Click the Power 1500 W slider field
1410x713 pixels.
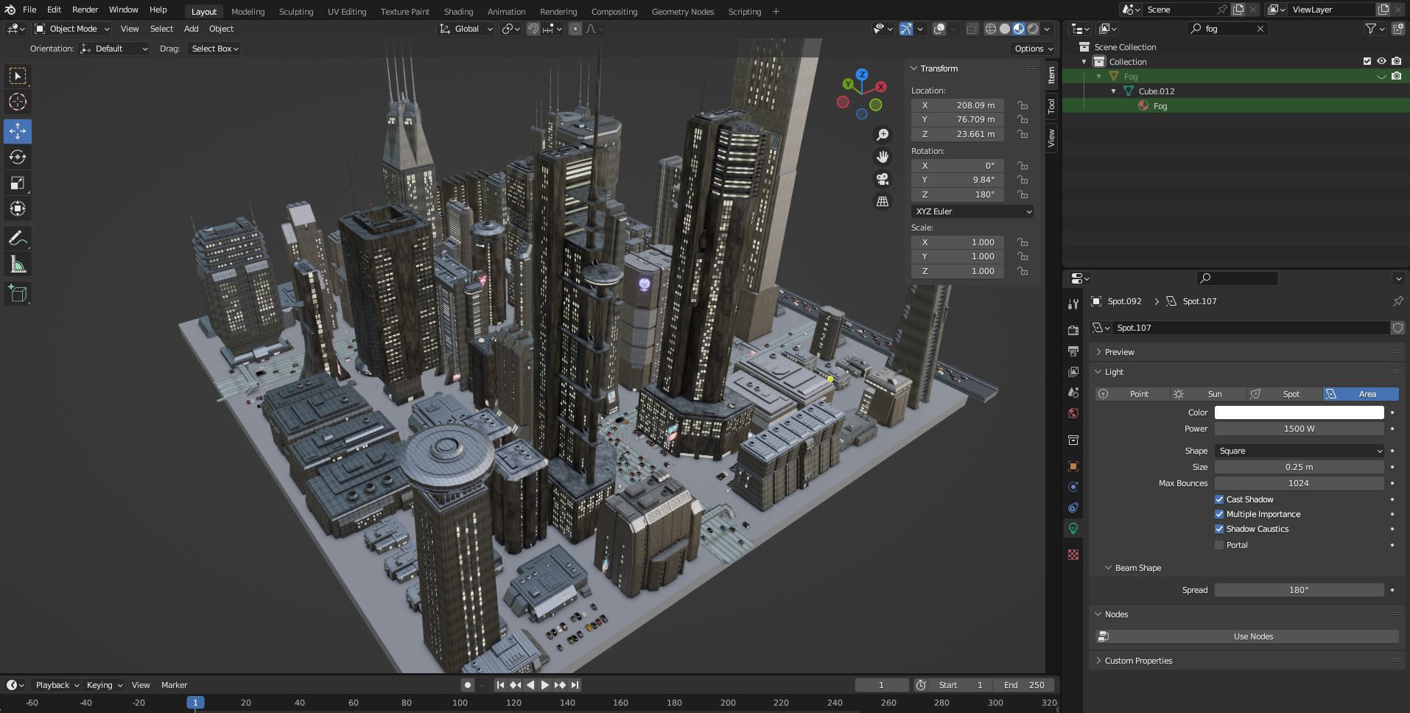tap(1299, 429)
